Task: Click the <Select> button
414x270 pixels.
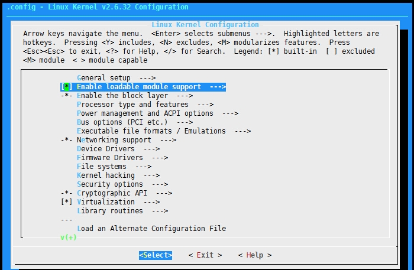Action: pyautogui.click(x=156, y=255)
